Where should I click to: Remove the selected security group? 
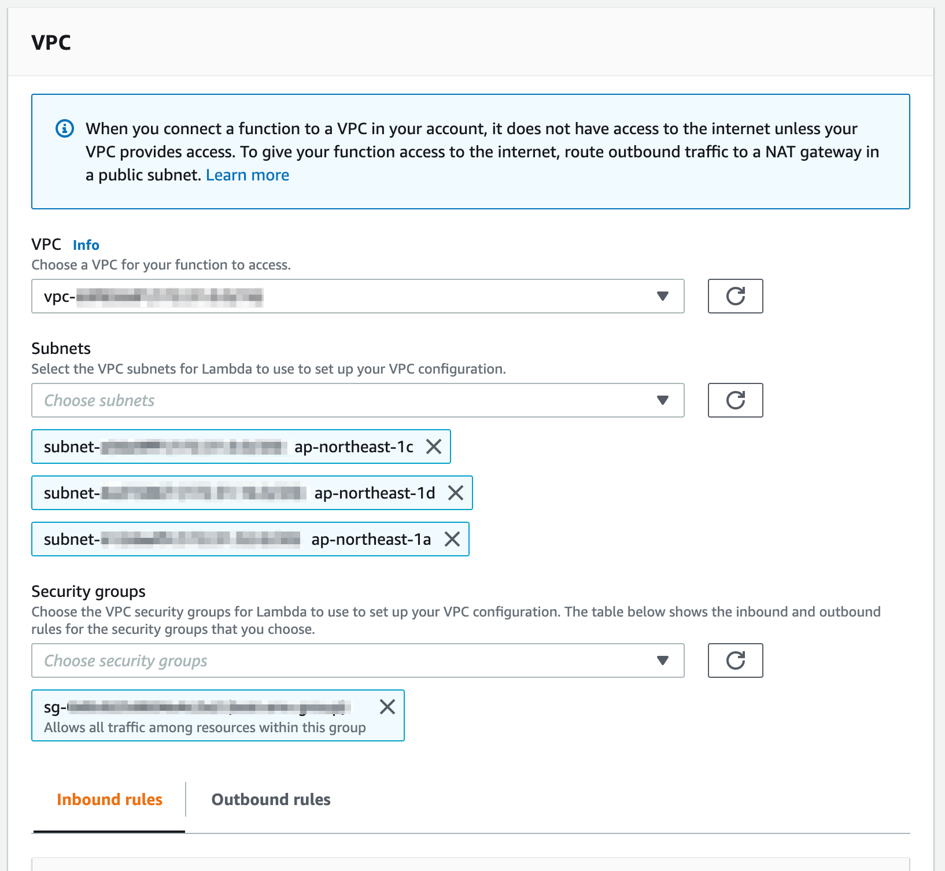pyautogui.click(x=387, y=707)
